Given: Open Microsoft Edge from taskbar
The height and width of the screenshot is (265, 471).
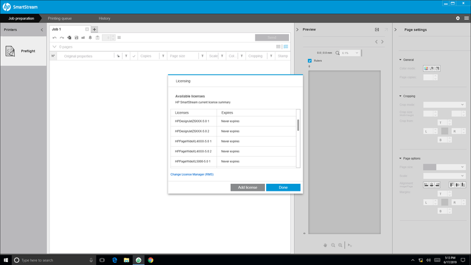Looking at the screenshot, I should click(114, 260).
